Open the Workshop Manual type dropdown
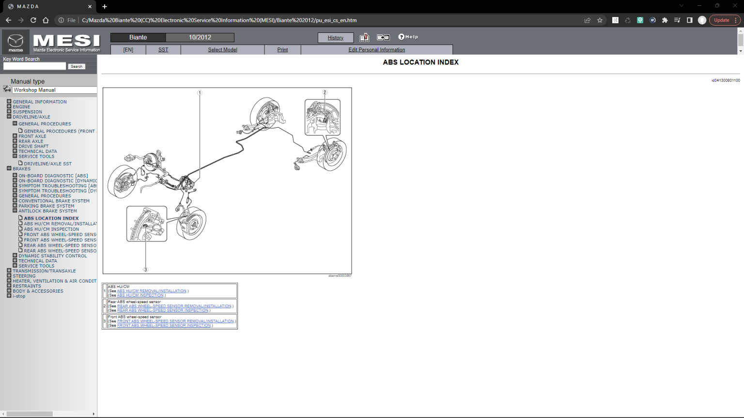This screenshot has width=744, height=418. (x=54, y=90)
